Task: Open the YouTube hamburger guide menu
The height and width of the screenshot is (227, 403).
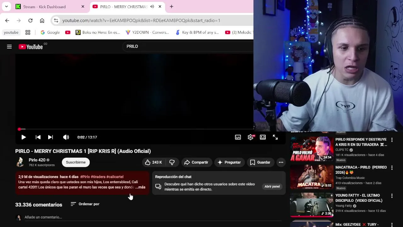Action: click(x=9, y=47)
